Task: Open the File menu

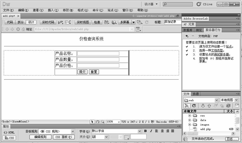Action: pyautogui.click(x=8, y=10)
